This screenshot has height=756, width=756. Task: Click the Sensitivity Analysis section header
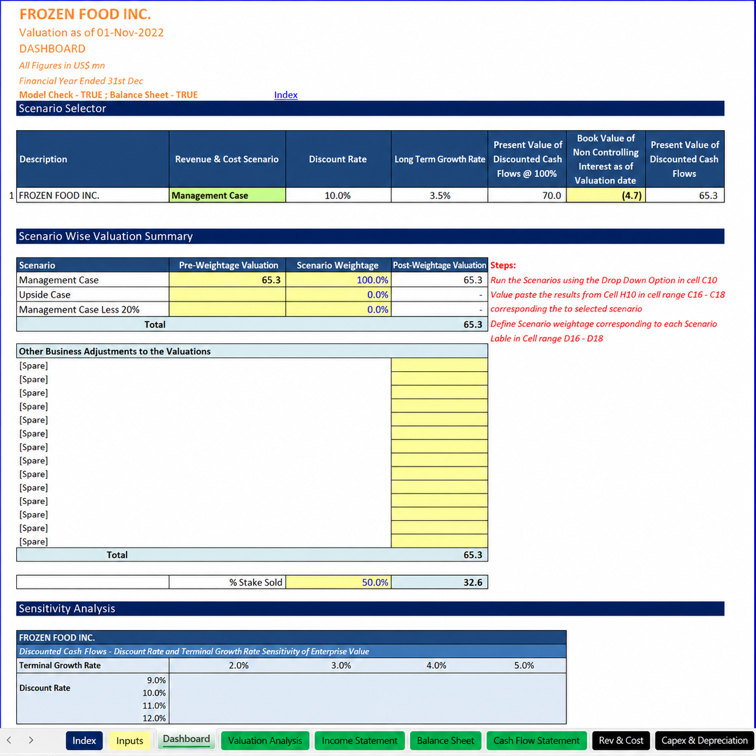click(x=370, y=609)
